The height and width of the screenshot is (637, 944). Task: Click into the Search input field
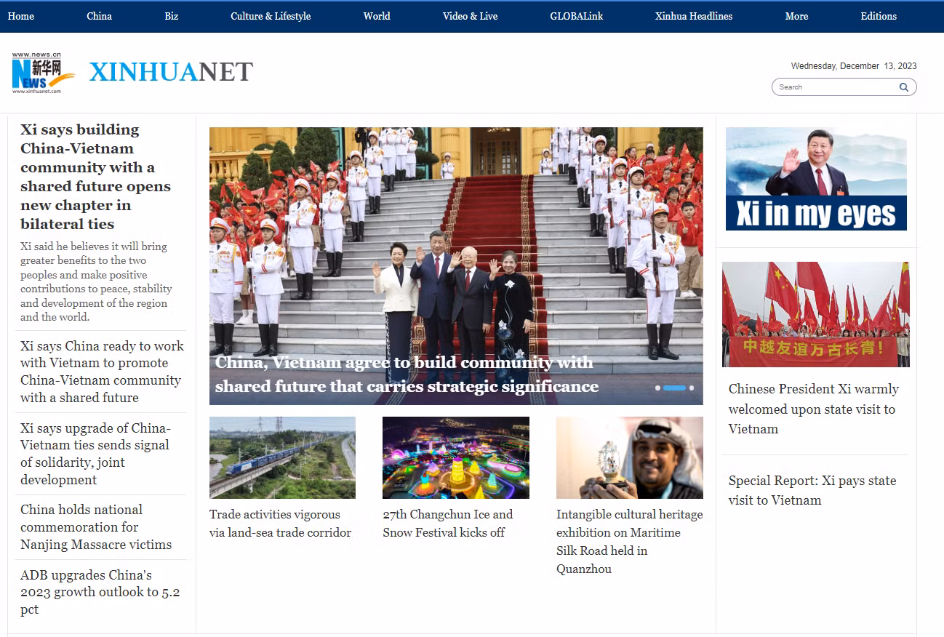[x=836, y=87]
